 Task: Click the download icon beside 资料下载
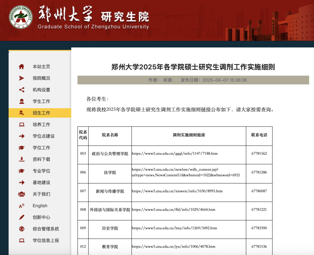pyautogui.click(x=22, y=159)
